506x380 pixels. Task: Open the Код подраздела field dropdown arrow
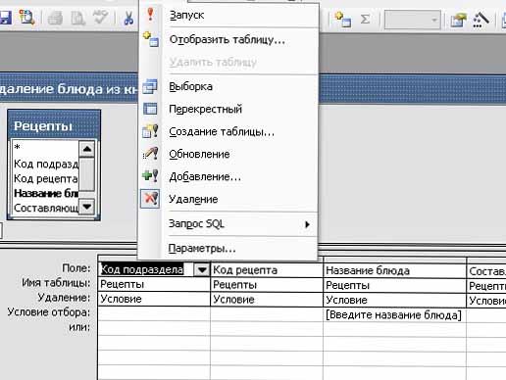pos(202,270)
